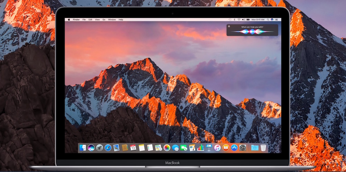Open the Apple menu
346x172 pixels.
pyautogui.click(x=69, y=20)
